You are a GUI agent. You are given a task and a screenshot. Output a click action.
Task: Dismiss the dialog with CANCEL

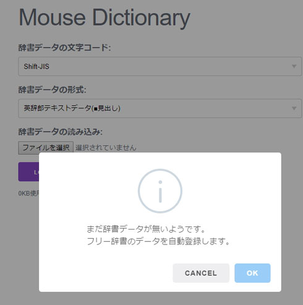[201, 273]
